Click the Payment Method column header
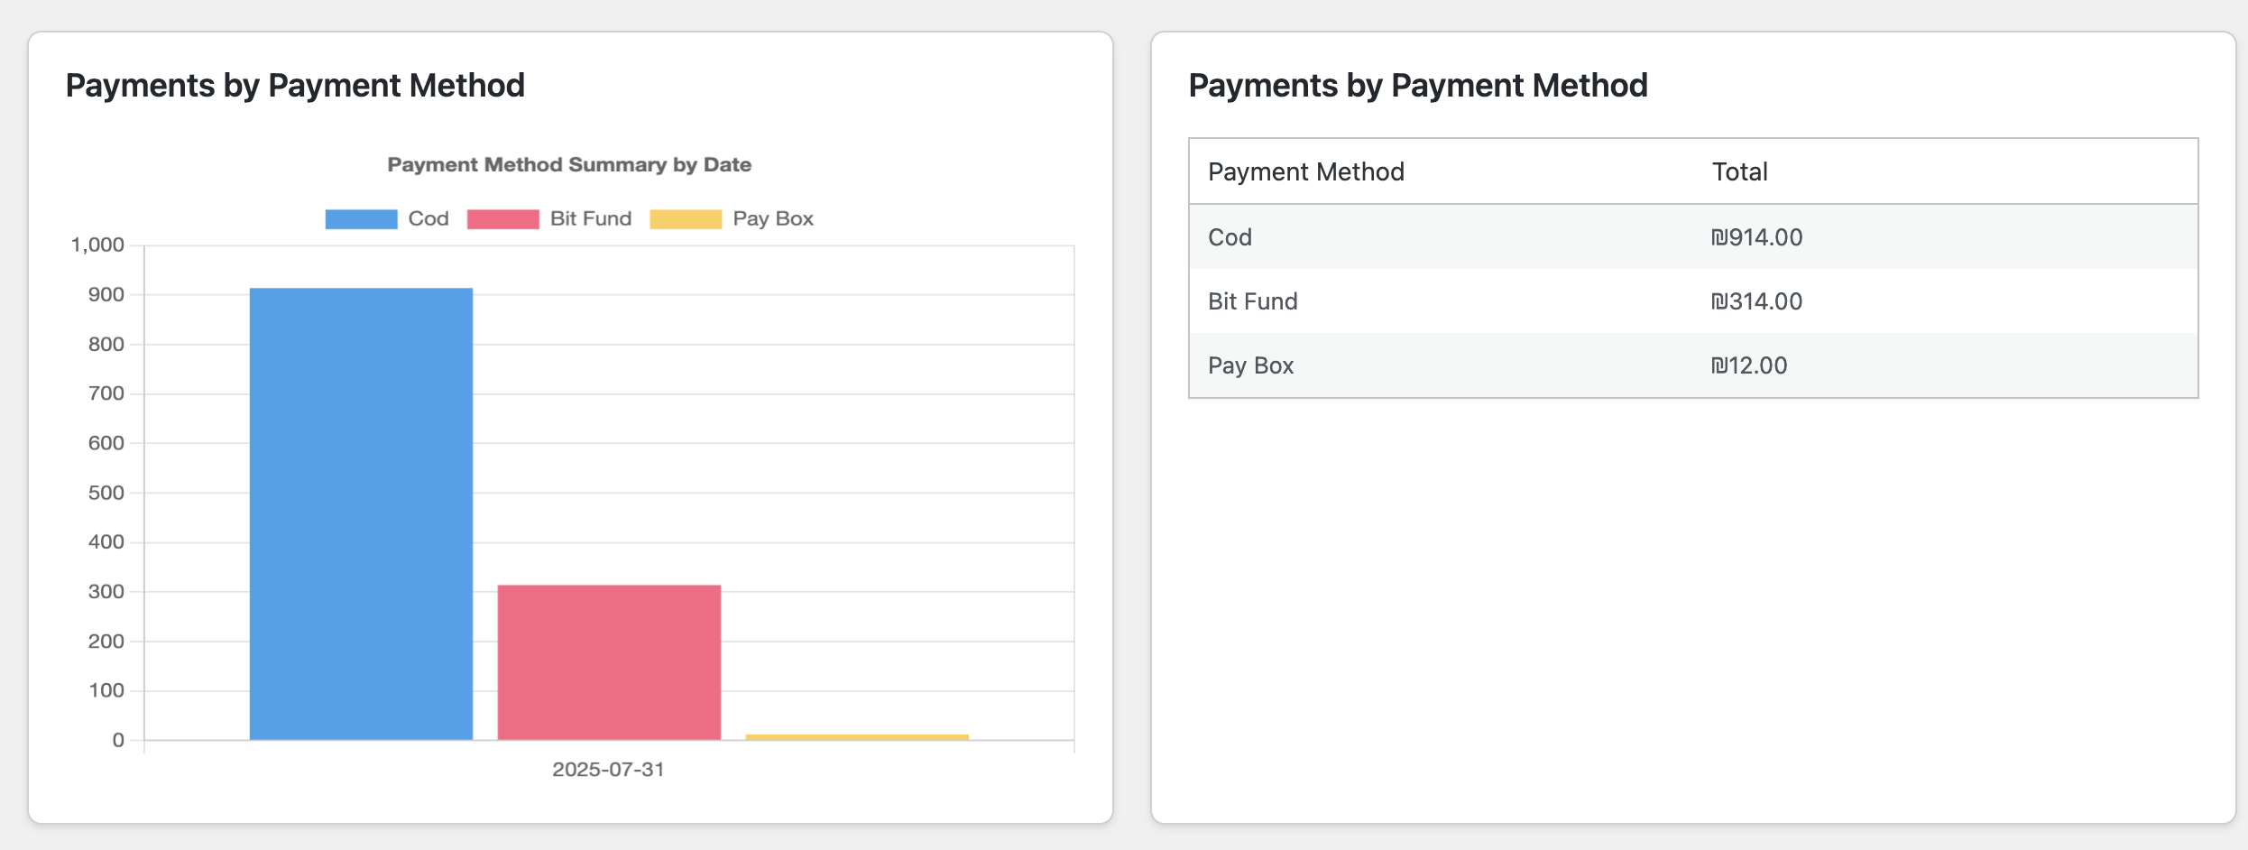Image resolution: width=2248 pixels, height=850 pixels. click(1305, 171)
